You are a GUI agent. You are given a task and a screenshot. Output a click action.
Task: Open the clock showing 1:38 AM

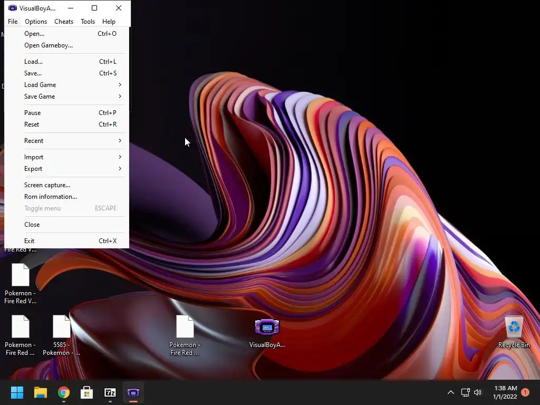[x=505, y=392]
